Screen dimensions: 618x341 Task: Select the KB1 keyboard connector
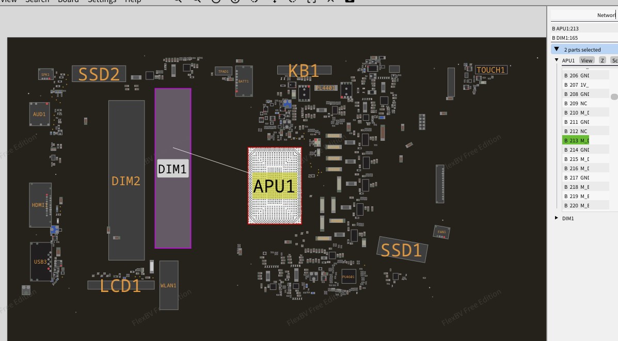tap(304, 71)
